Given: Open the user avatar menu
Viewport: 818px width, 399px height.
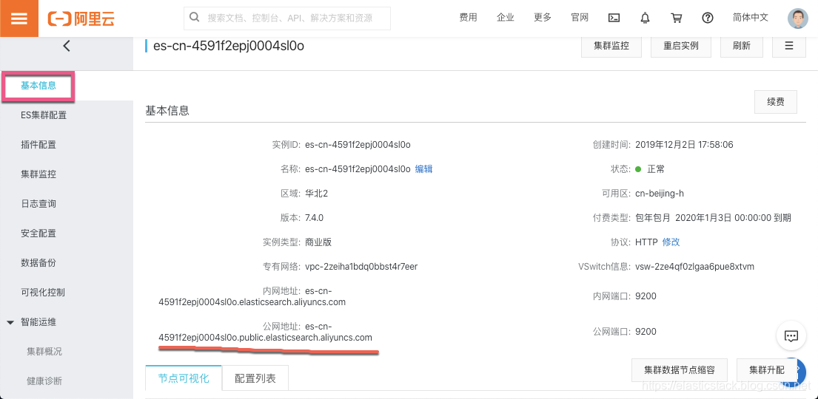Looking at the screenshot, I should (798, 18).
